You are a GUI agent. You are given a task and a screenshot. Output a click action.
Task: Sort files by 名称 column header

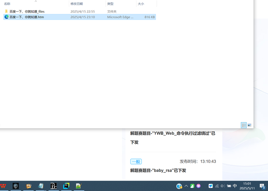[7, 4]
